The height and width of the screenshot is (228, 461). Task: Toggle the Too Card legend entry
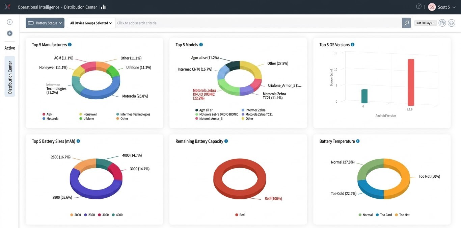(x=384, y=215)
